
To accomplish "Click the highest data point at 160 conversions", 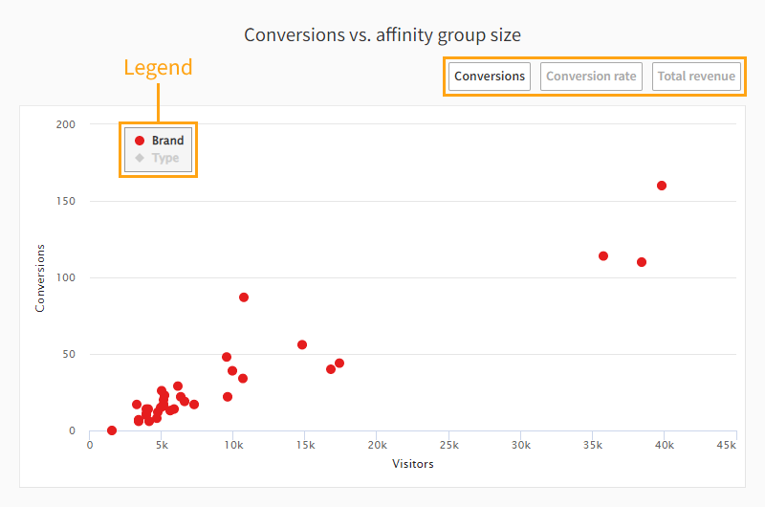I will click(x=662, y=186).
